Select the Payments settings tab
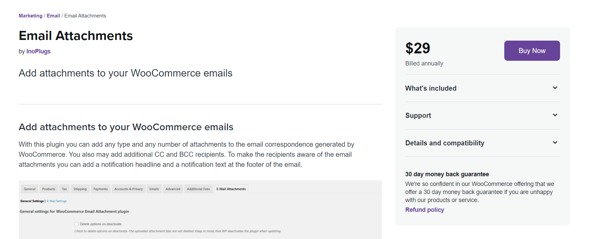The height and width of the screenshot is (239, 590). pos(100,189)
